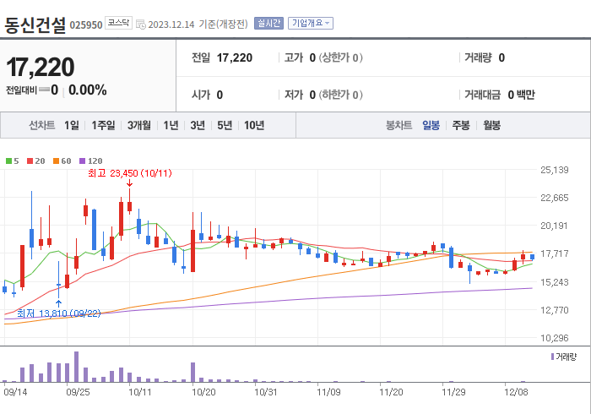Viewport: 591px width, 414px height.
Task: Click the 12/08 date axis label
Action: click(x=516, y=392)
